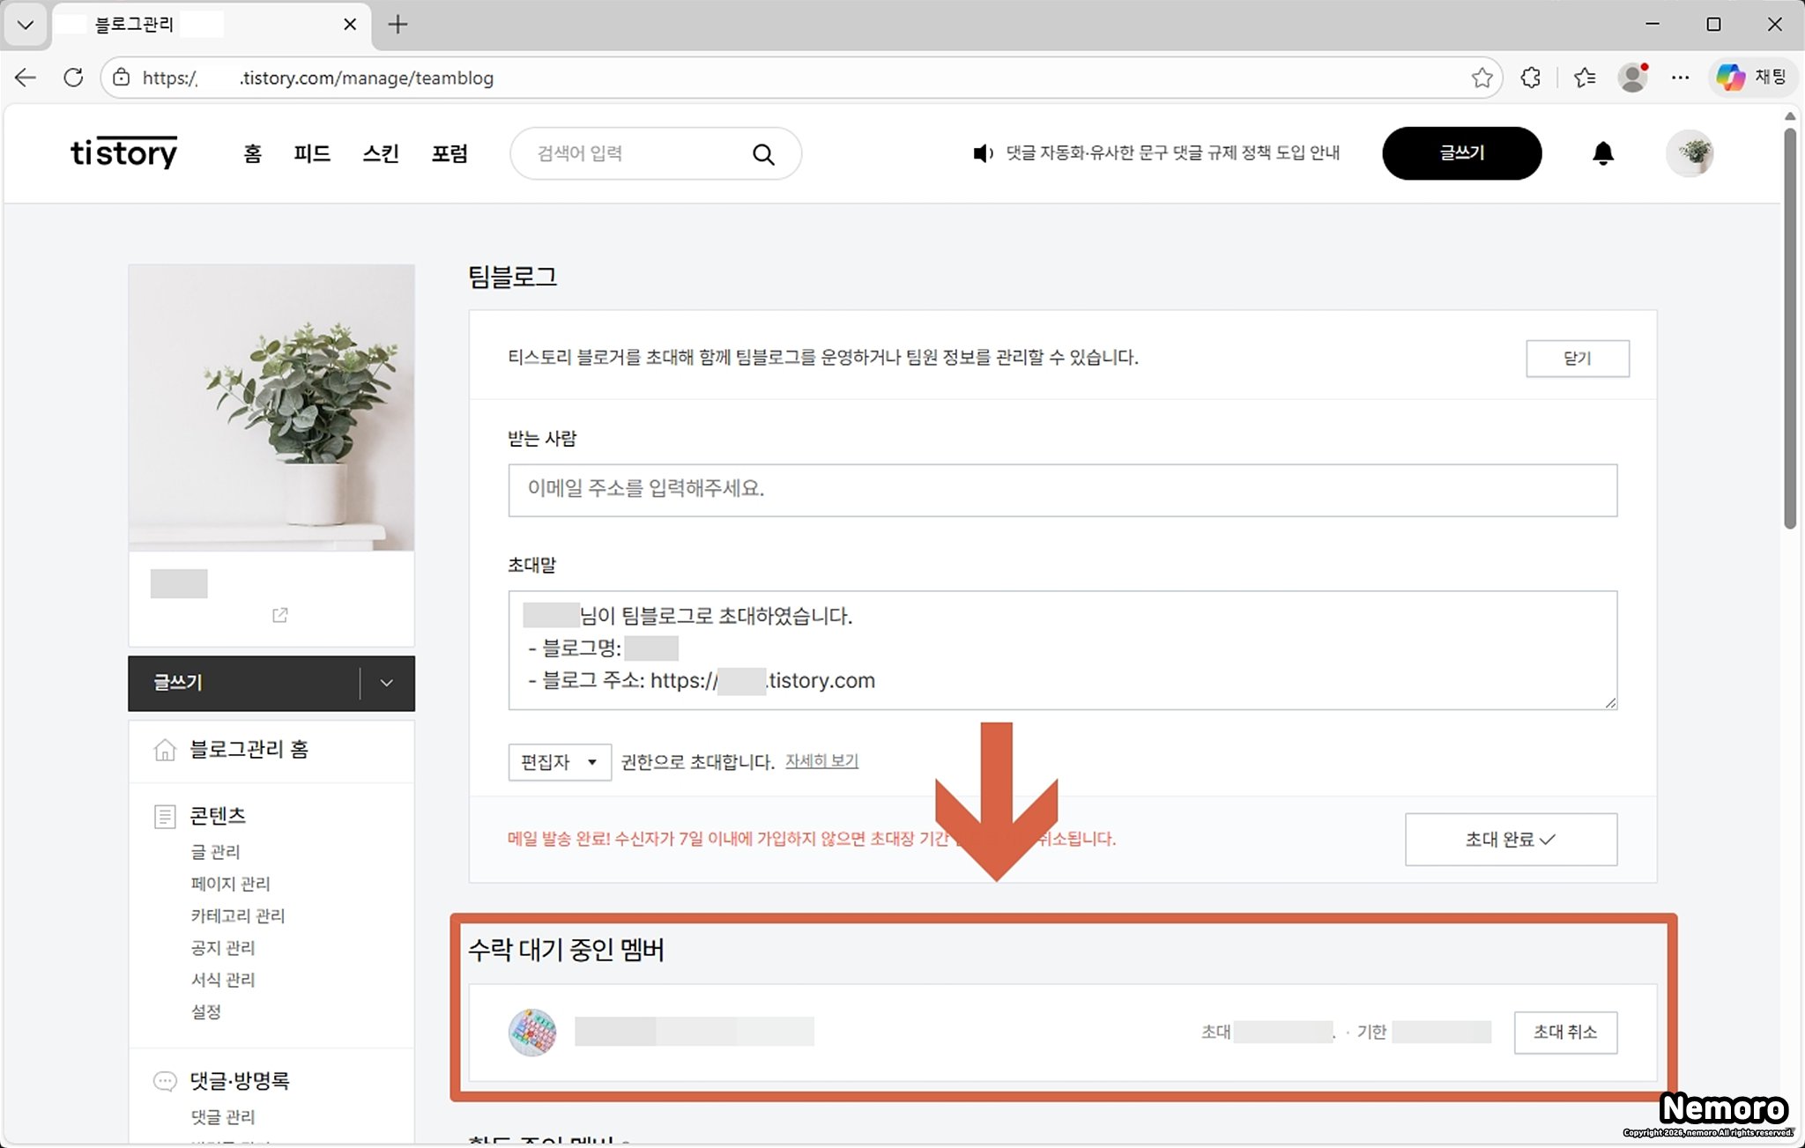The width and height of the screenshot is (1805, 1148).
Task: Open blog via external link icon
Action: 280,615
